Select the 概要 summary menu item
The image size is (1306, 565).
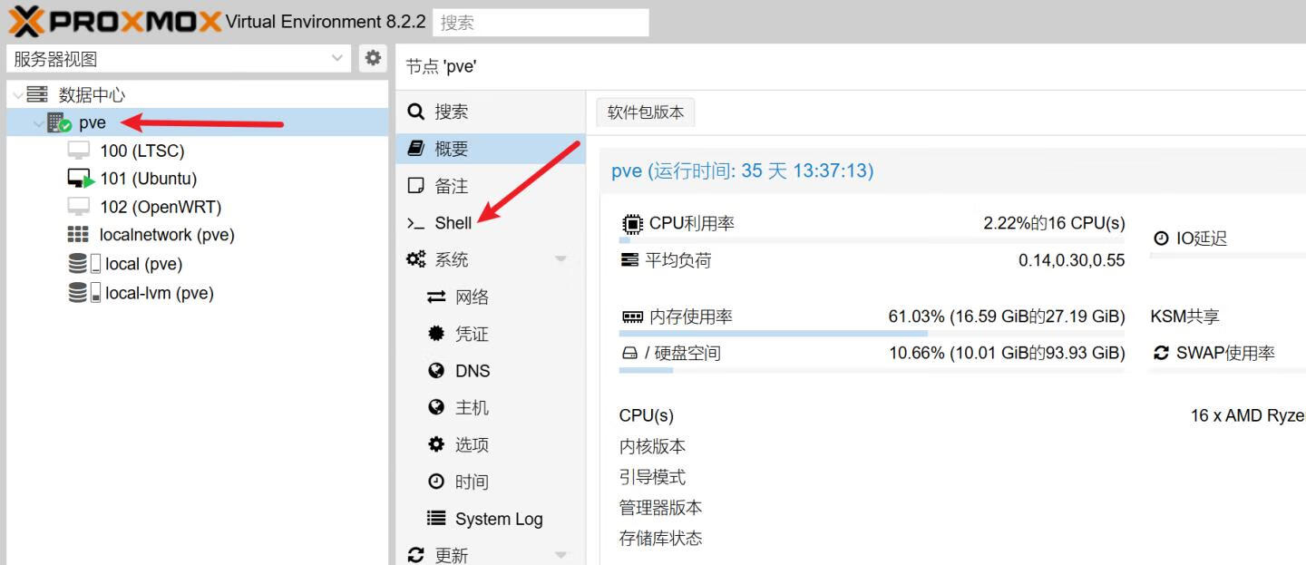[452, 149]
